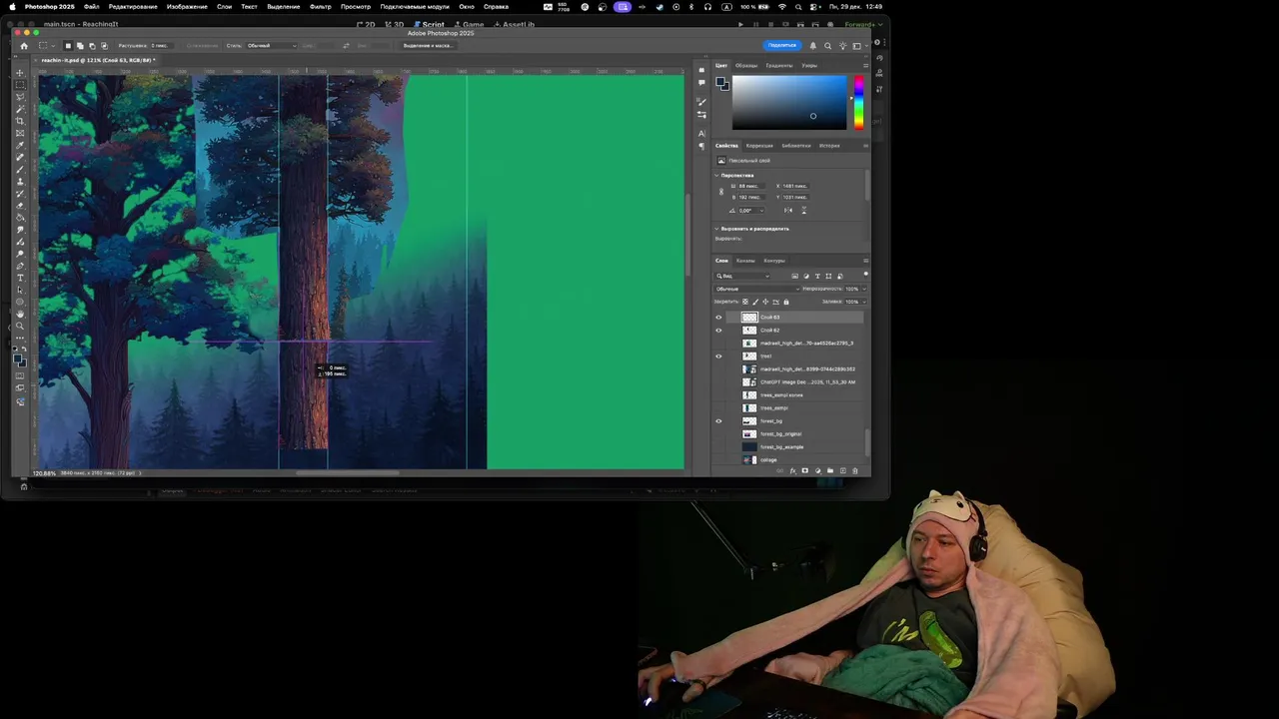Click the Flip horizontal icon in Properties
Image resolution: width=1279 pixels, height=719 pixels.
point(788,210)
